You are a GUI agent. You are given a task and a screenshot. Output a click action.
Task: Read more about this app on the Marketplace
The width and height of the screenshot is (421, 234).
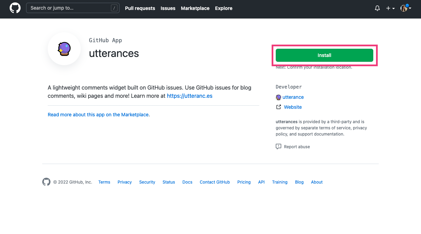[98, 115]
